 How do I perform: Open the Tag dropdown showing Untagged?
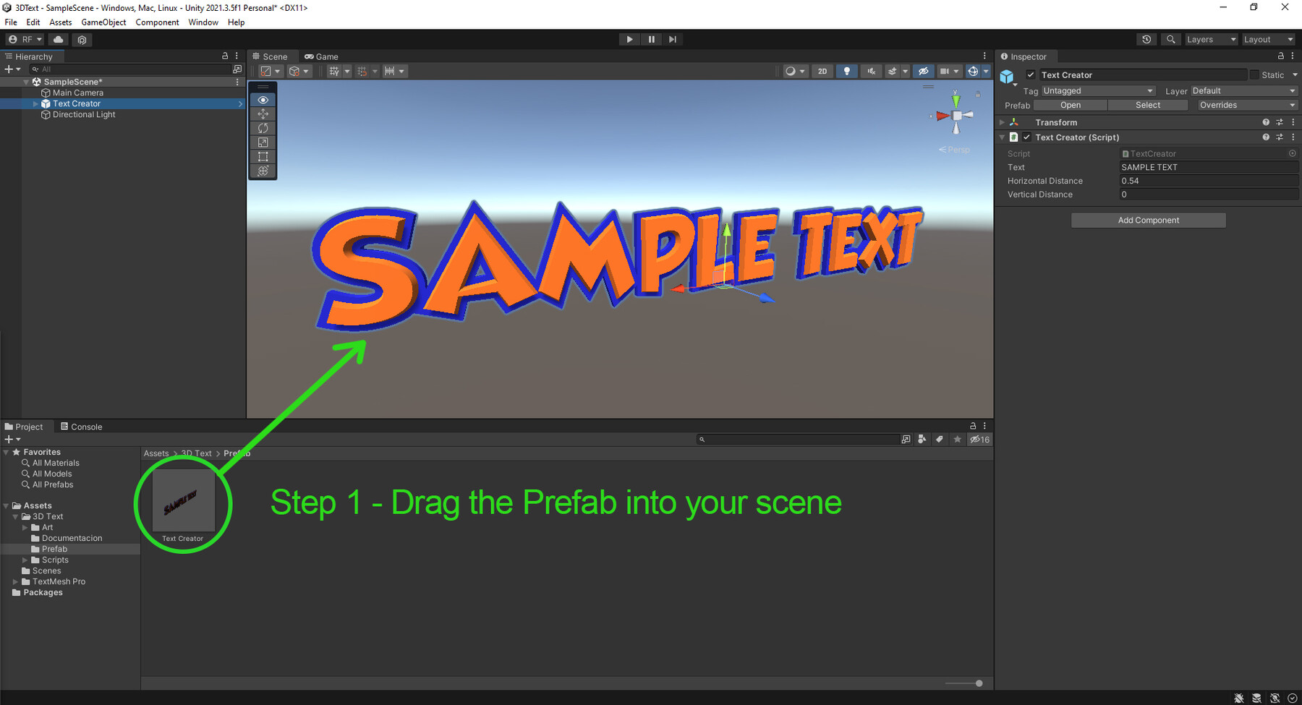(1098, 90)
